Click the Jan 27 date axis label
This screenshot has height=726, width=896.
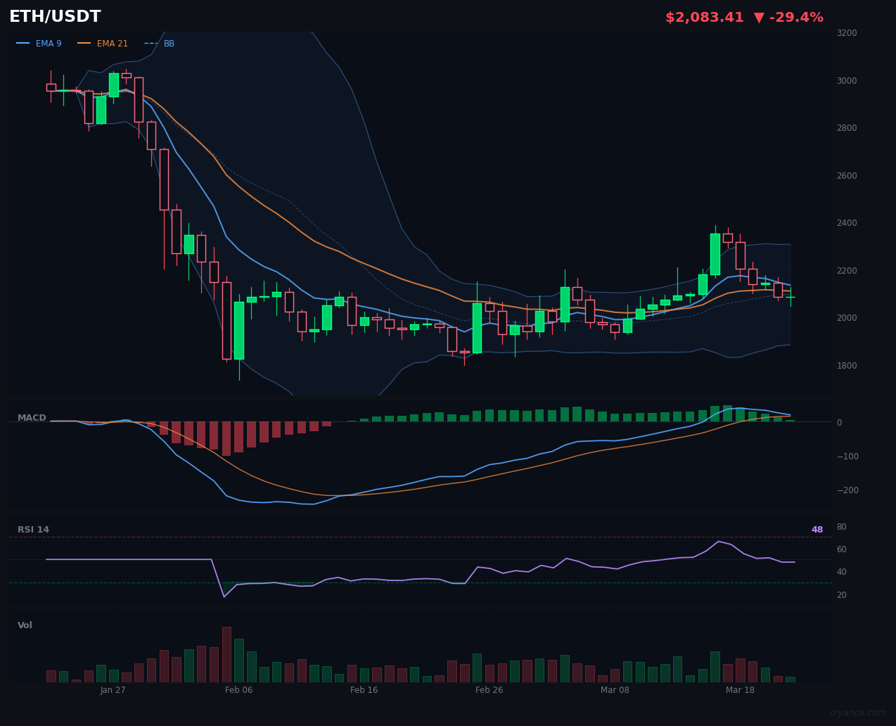click(x=113, y=690)
